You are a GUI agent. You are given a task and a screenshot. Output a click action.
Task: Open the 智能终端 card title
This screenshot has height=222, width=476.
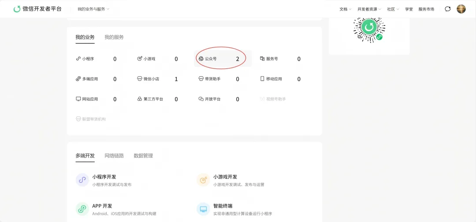[223, 206]
